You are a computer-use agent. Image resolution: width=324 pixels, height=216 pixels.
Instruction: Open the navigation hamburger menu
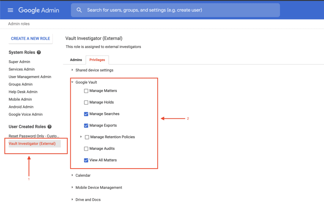[10, 10]
